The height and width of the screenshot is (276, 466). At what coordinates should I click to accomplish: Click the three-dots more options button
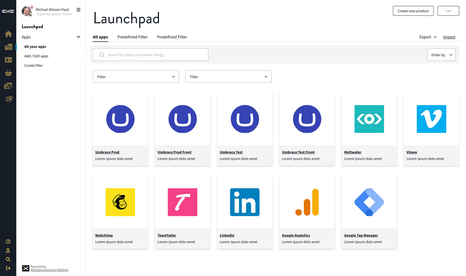click(x=448, y=11)
